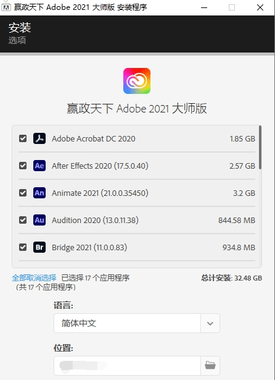Viewport: 275px width, 380px height.
Task: Select the Audition 2020 (13.0.11.38) row
Action: [x=137, y=220]
